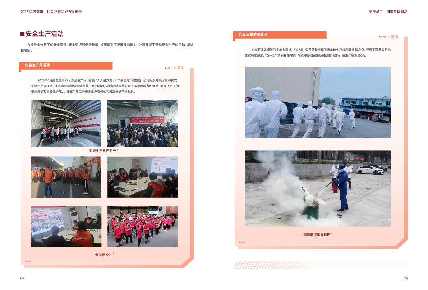The width and height of the screenshot is (428, 290).
Task: Click the case 案例 label in left card
Action: tap(174, 68)
